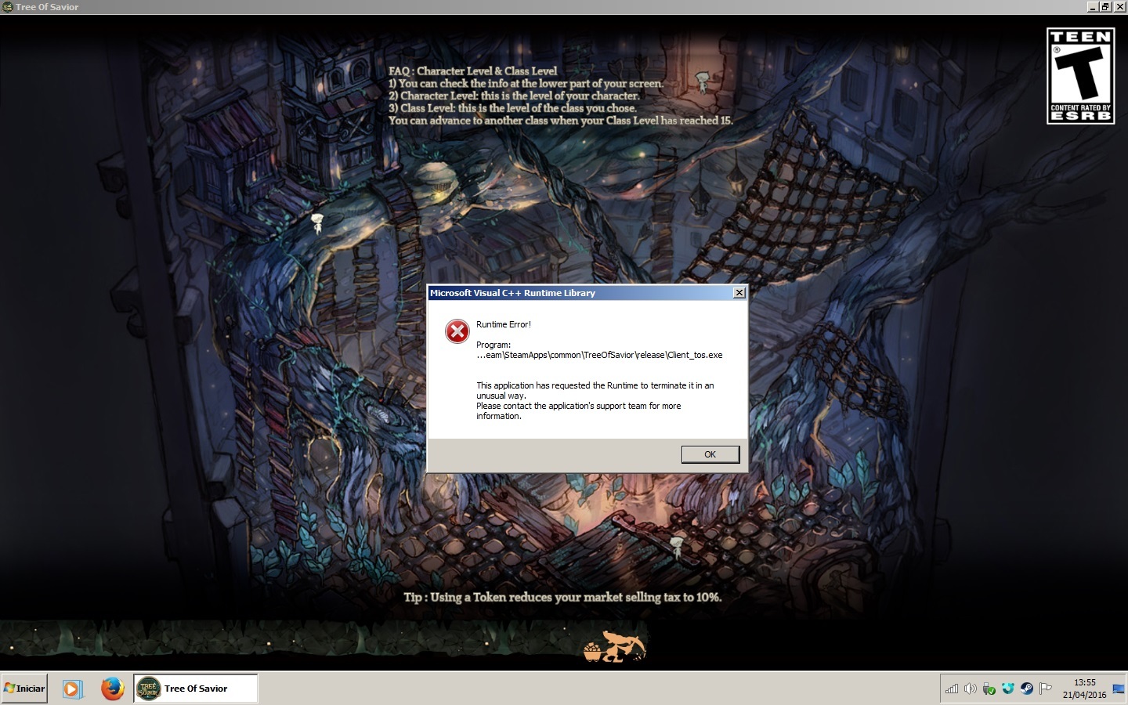This screenshot has width=1128, height=705.
Task: Launch Windows Media Player from taskbar
Action: (72, 689)
